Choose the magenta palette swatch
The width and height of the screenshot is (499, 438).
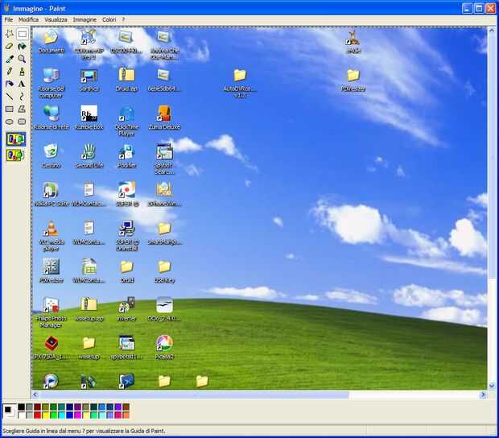point(78,415)
